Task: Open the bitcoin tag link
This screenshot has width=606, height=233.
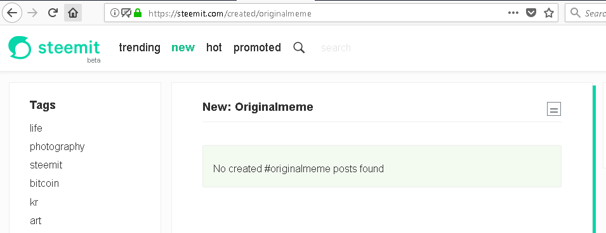Action: [x=44, y=183]
